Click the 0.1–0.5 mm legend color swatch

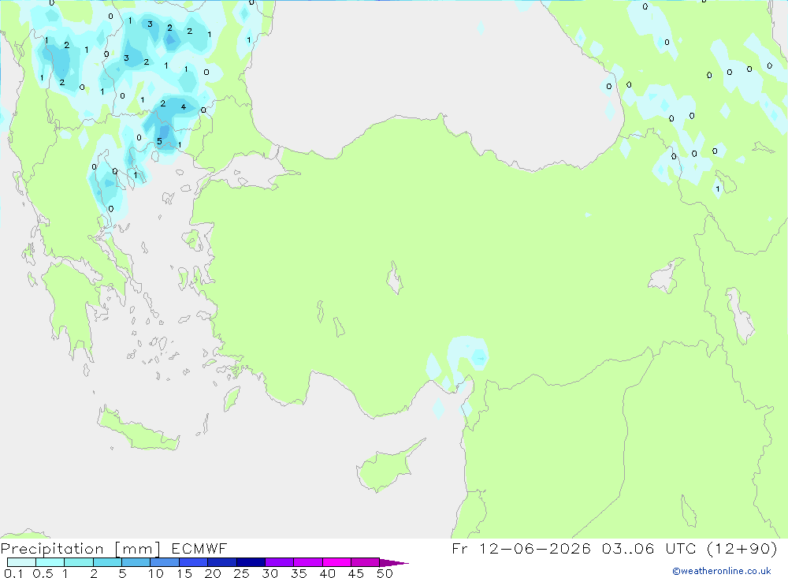(x=21, y=562)
